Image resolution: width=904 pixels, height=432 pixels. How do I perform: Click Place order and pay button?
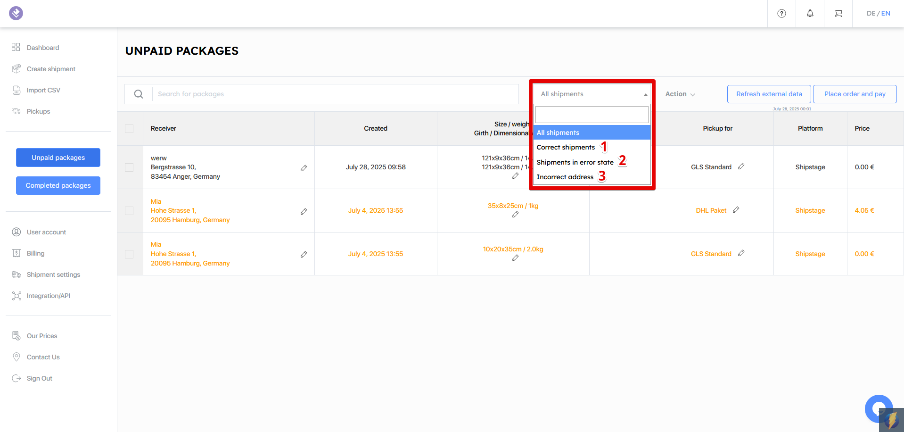pos(855,94)
